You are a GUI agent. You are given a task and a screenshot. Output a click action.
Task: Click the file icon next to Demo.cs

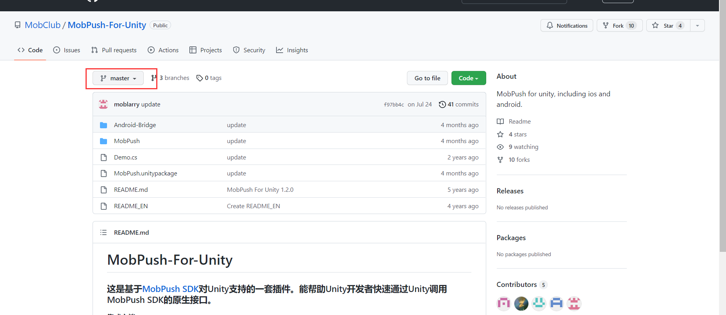(103, 157)
